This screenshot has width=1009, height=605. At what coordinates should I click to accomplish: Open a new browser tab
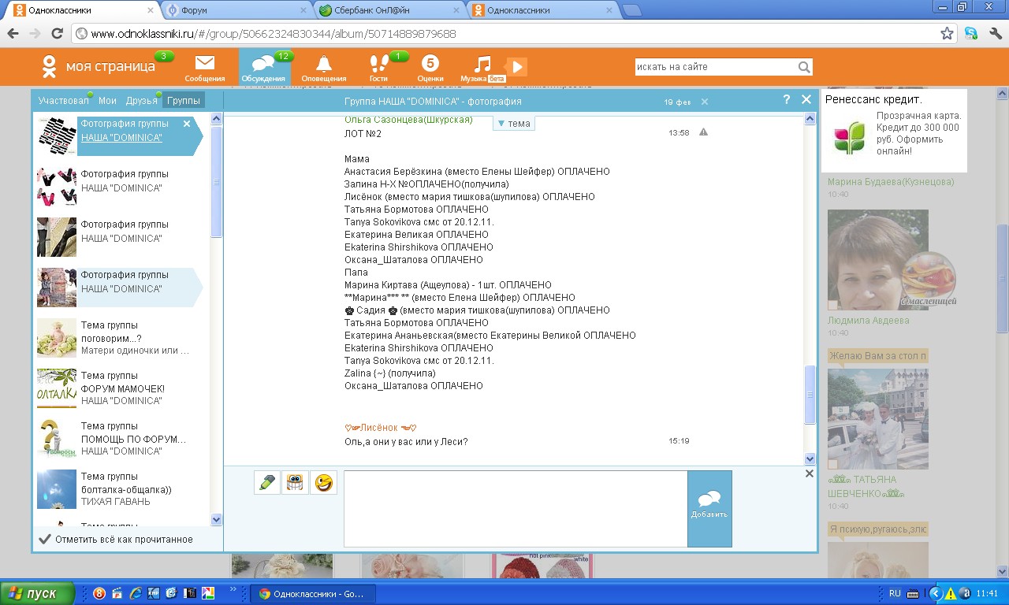[631, 10]
